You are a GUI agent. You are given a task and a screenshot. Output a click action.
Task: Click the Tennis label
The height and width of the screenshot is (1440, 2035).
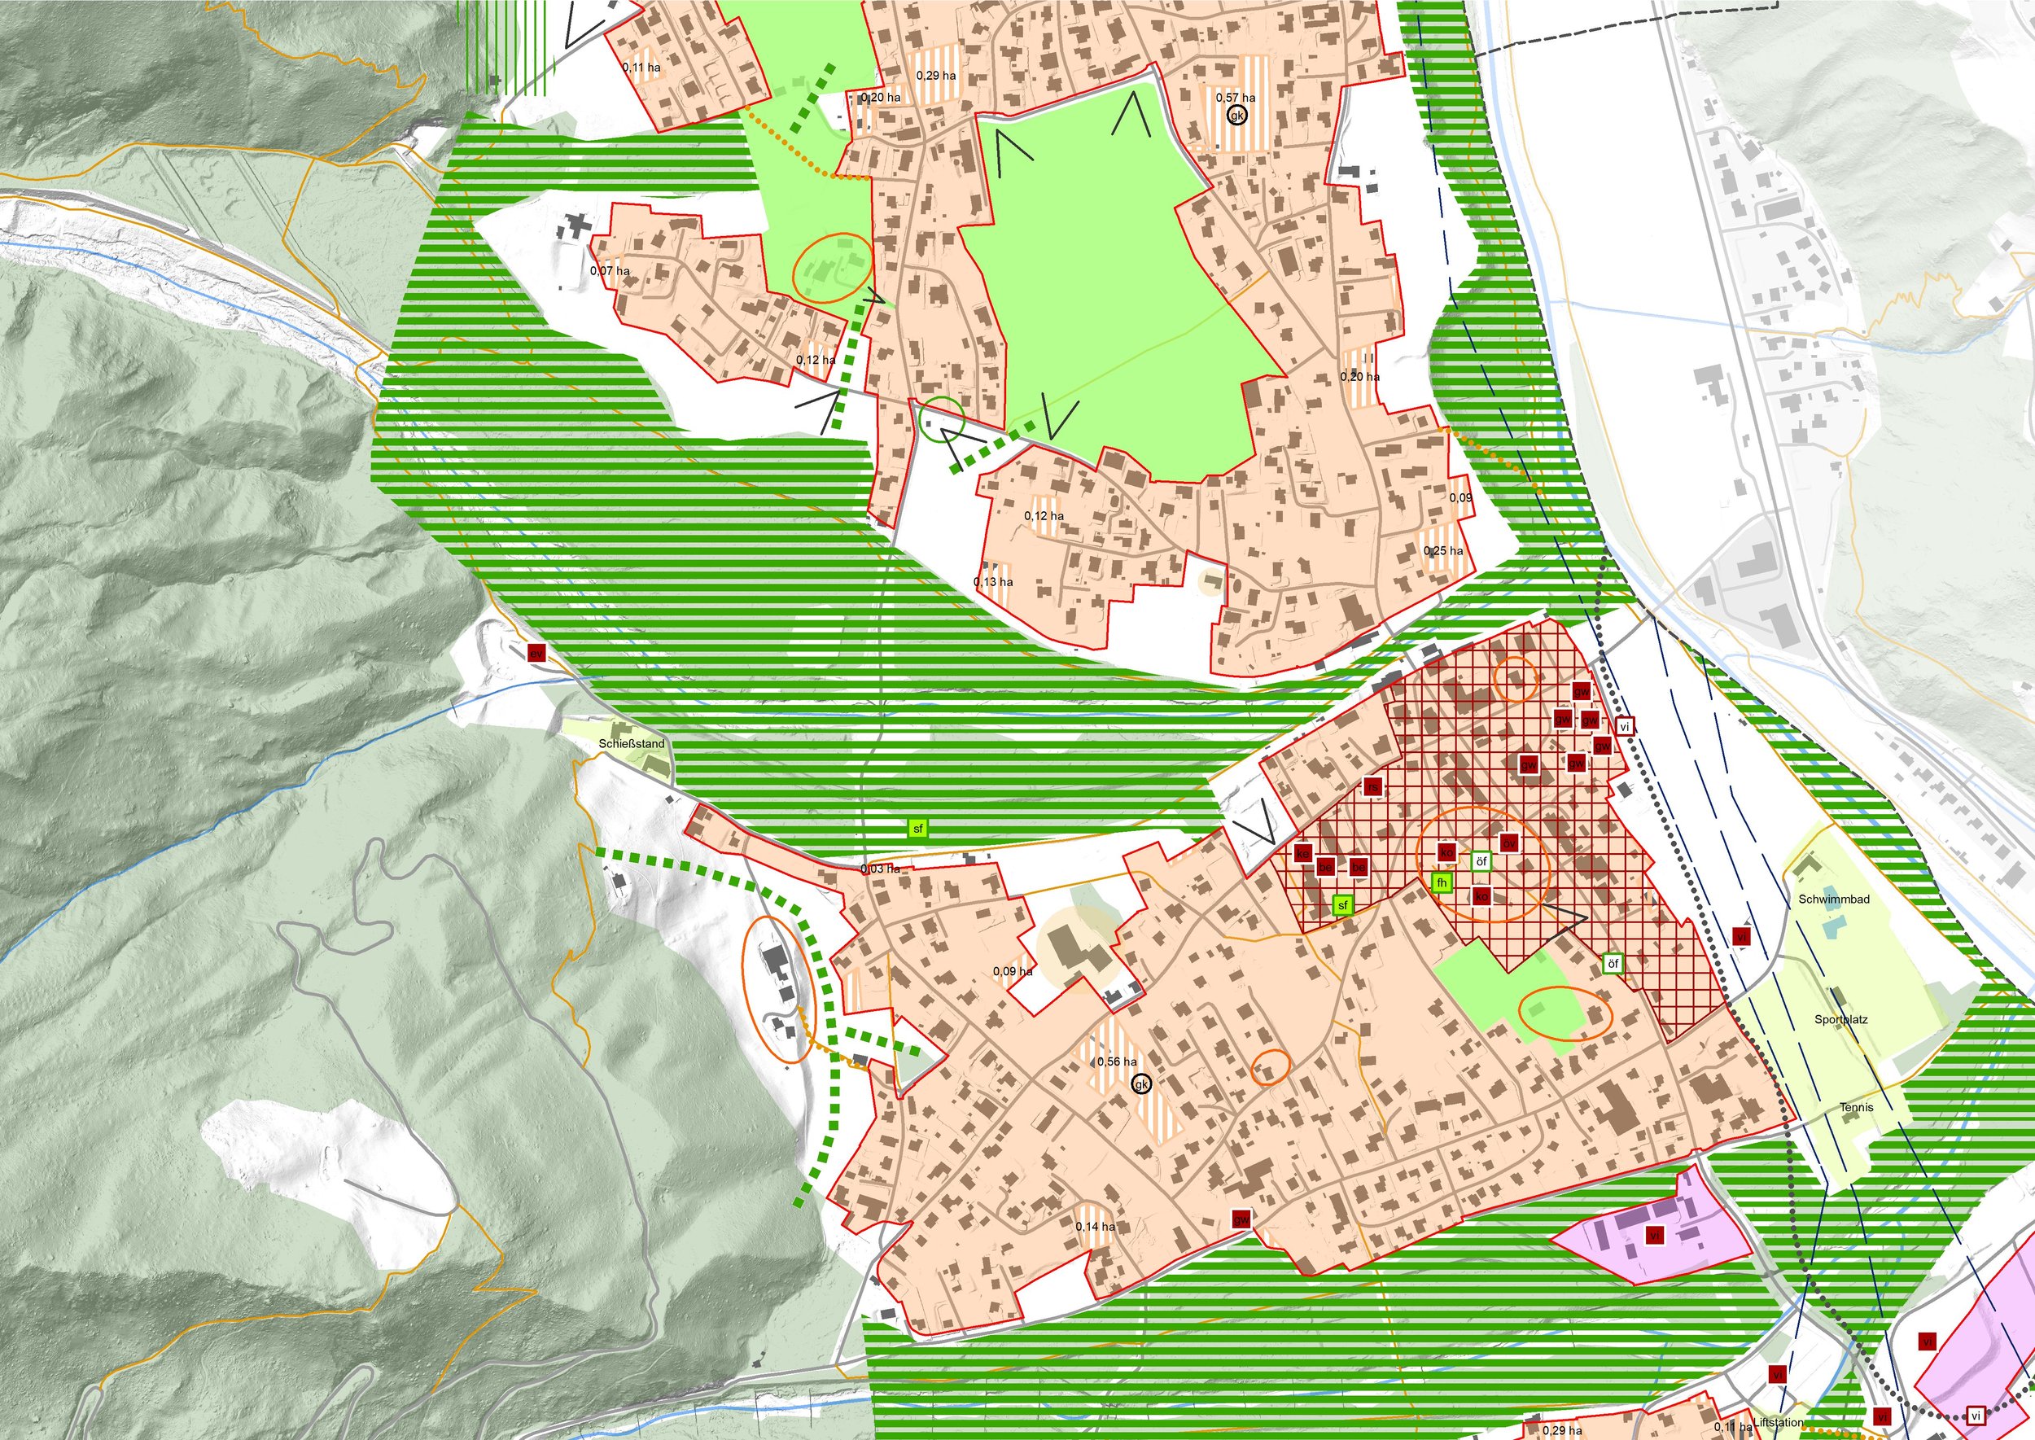1856,1108
